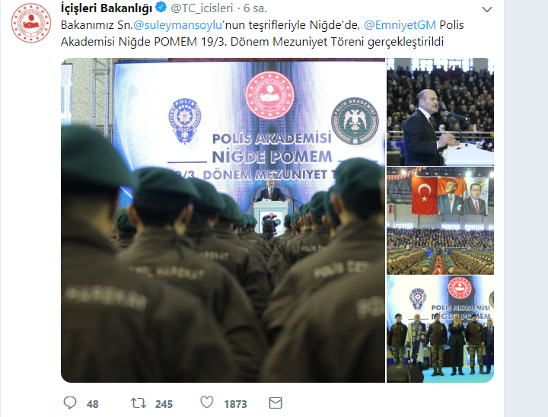
Task: Click the 1873 likes count
Action: point(235,404)
